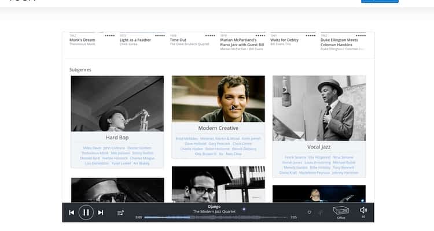Open Marian McPartland's Piano Jazz album

[x=242, y=42]
